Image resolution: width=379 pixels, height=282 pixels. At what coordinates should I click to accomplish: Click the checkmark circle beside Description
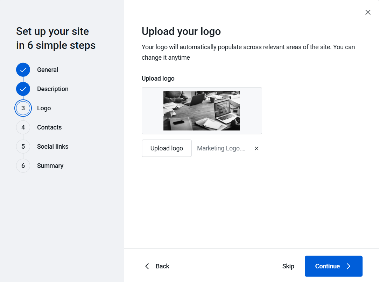point(23,89)
